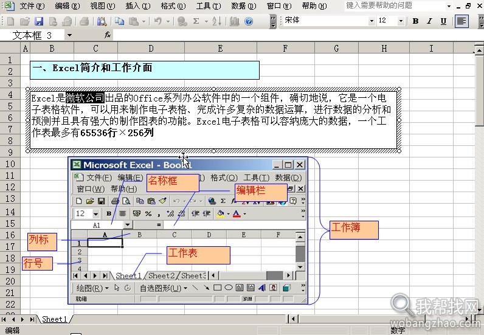The image size is (484, 335).
Task: Toggle the Align Left button
Action: coord(462,21)
